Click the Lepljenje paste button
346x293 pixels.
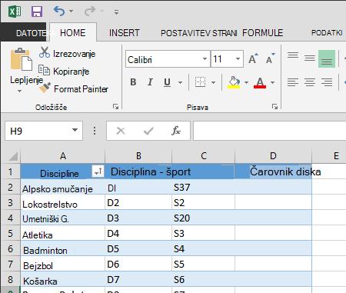pyautogui.click(x=22, y=69)
